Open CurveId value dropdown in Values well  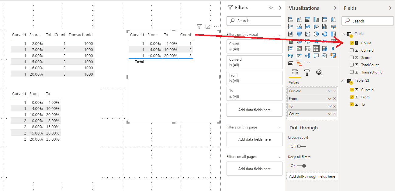click(330, 91)
